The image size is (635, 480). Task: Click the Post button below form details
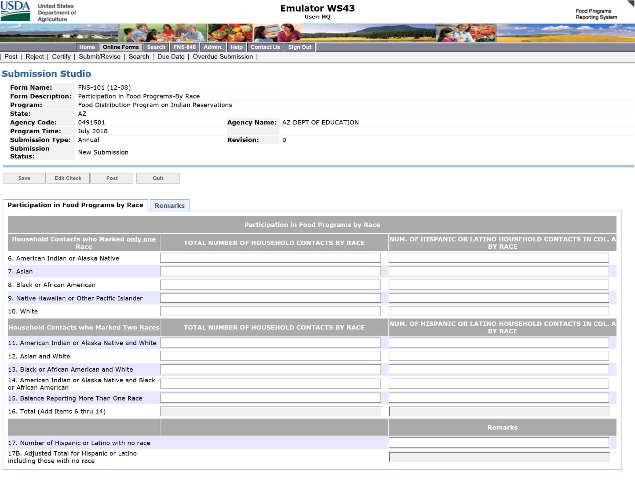click(112, 178)
